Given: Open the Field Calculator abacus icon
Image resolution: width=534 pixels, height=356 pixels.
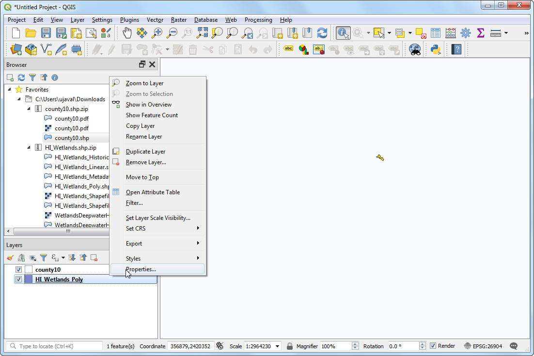Looking at the screenshot, I should click(451, 33).
